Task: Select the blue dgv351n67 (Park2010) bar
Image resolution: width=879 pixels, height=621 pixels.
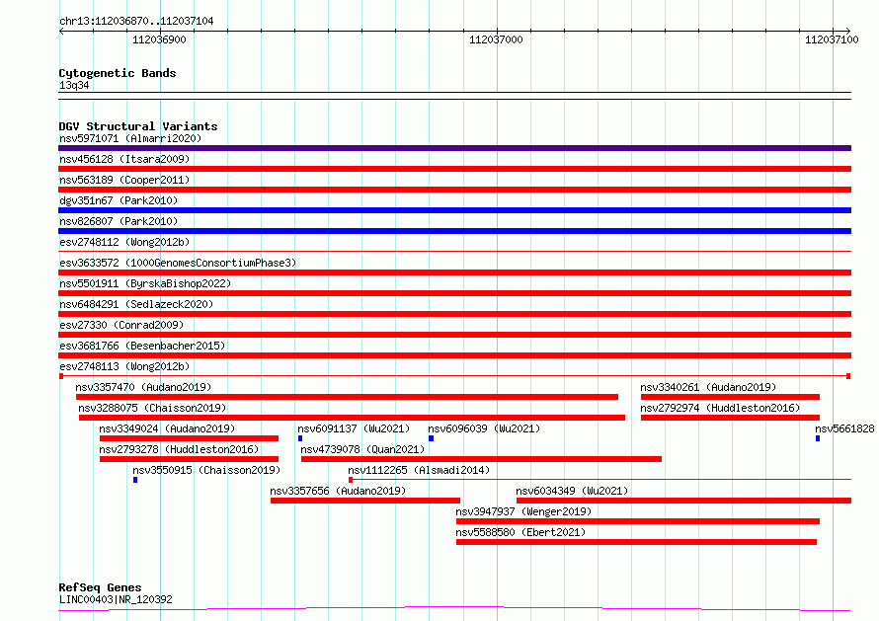Action: 454,210
